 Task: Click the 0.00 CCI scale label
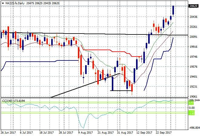point(192,108)
